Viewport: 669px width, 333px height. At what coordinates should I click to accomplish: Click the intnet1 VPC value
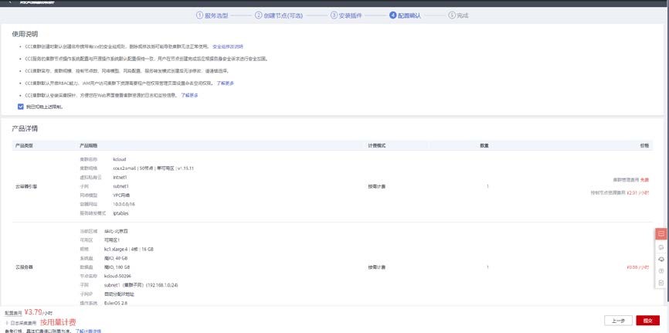click(121, 177)
